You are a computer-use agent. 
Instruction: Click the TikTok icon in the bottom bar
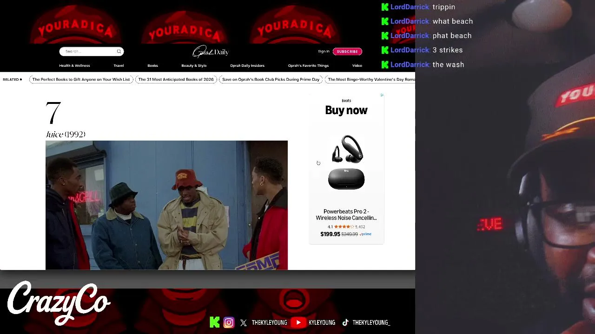(345, 322)
